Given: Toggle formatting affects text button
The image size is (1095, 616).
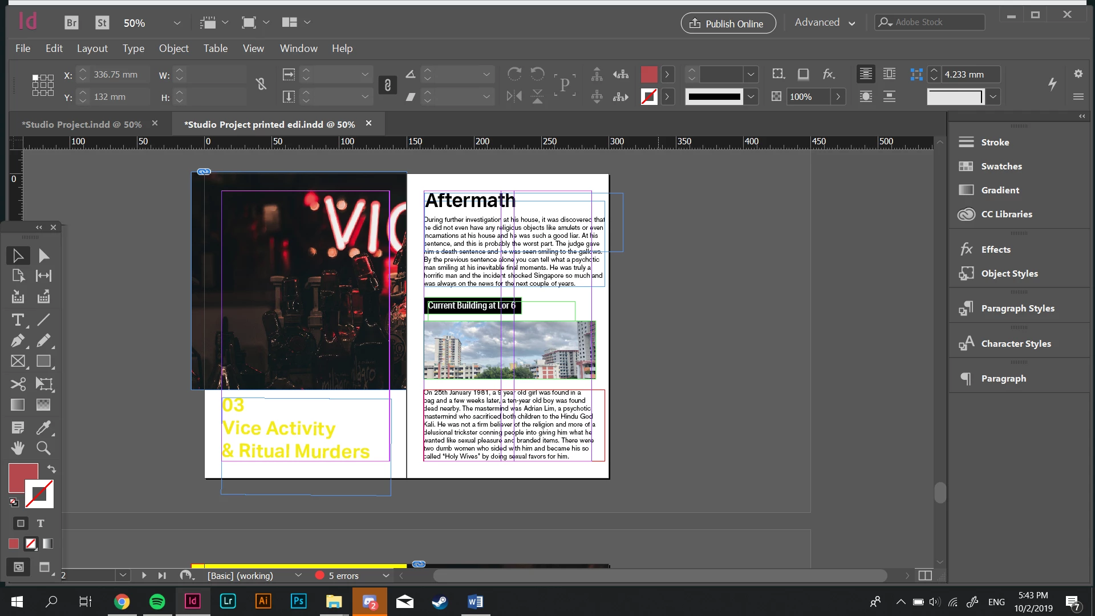Looking at the screenshot, I should pos(40,523).
